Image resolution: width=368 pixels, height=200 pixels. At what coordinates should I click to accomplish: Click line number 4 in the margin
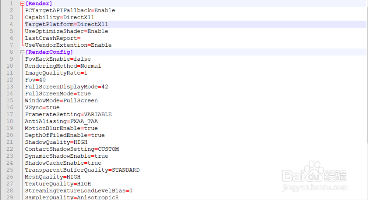(11, 24)
